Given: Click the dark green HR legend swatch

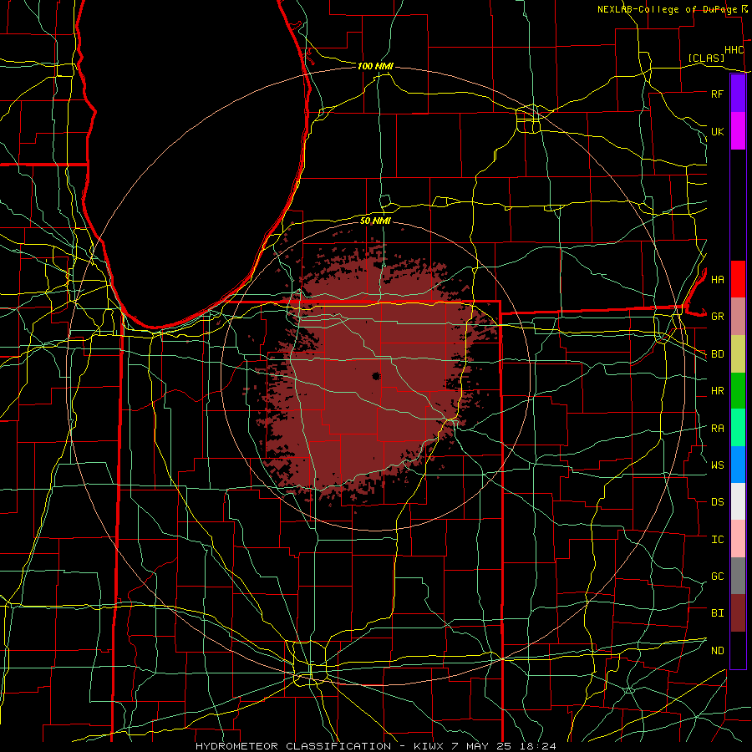Looking at the screenshot, I should pyautogui.click(x=738, y=391).
